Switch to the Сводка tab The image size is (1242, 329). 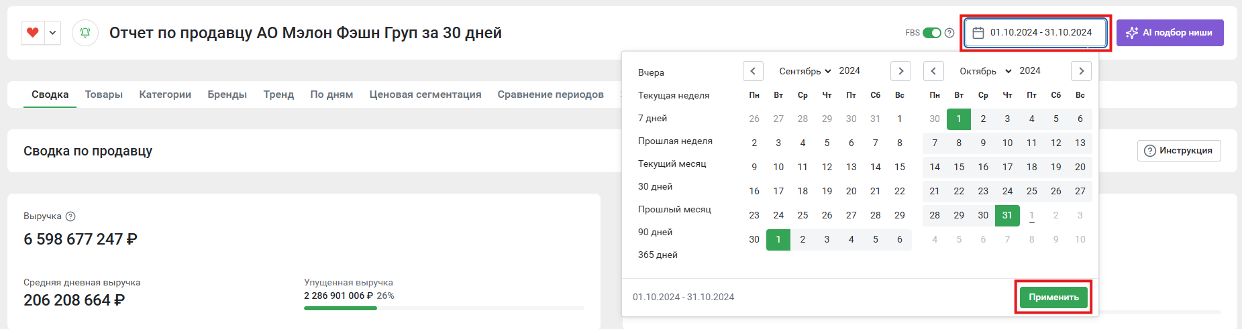pos(50,94)
